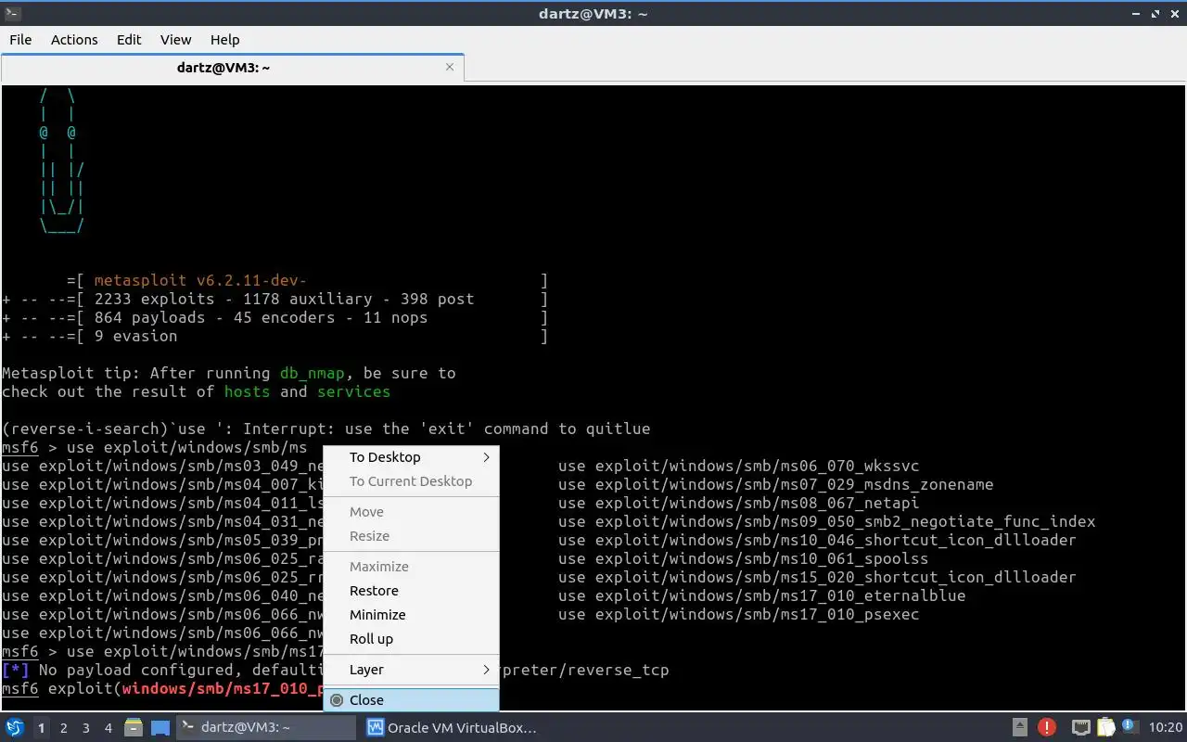This screenshot has width=1187, height=742.
Task: Click the green db_nmap text
Action: click(312, 374)
